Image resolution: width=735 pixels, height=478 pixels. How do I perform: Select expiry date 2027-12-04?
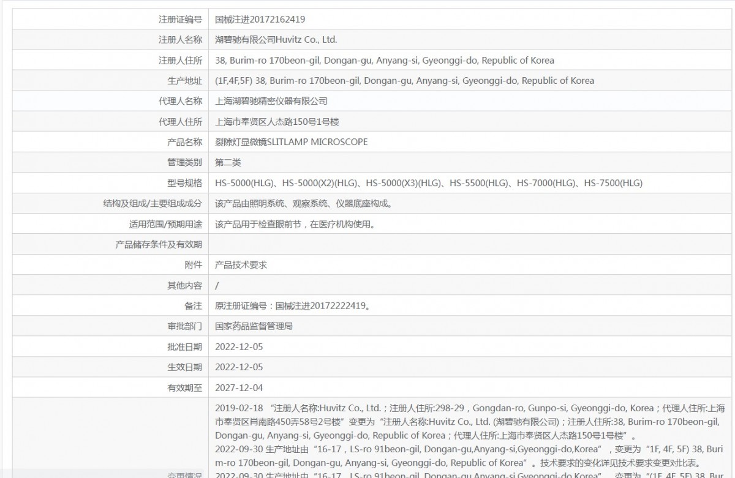[x=239, y=388]
